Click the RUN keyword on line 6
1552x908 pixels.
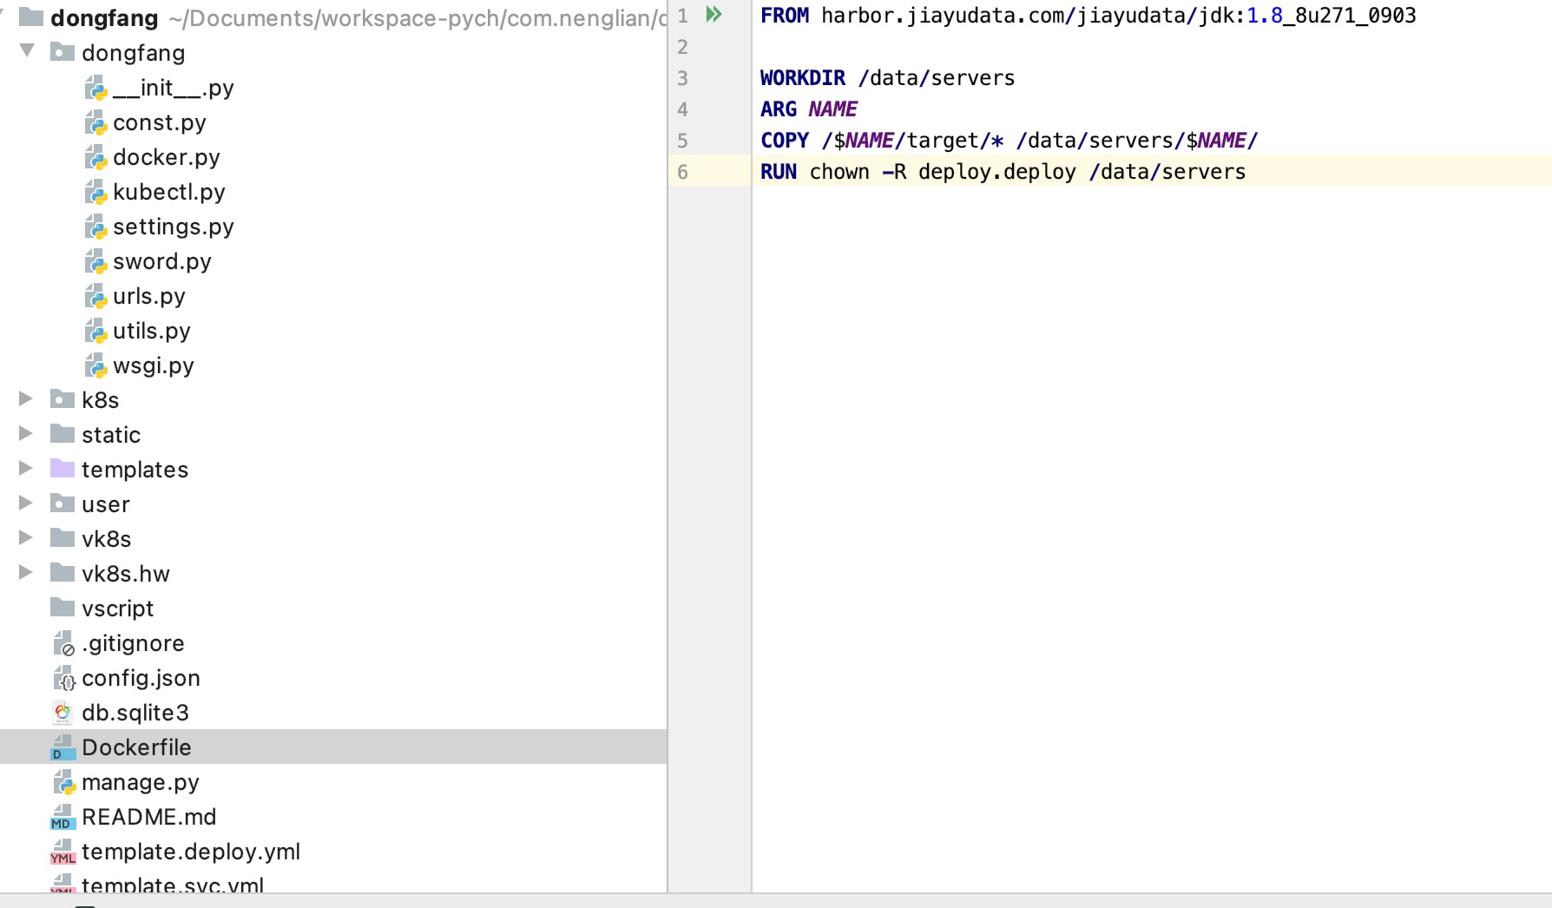(779, 172)
